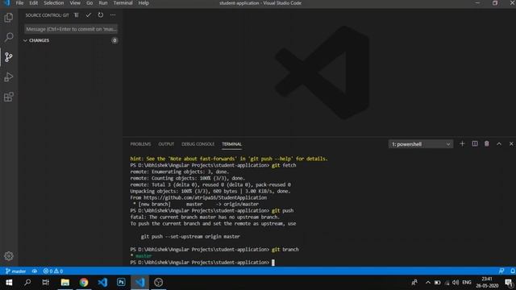Click the GitHub StudentApplication URL in terminal
This screenshot has height=290, width=516.
tap(206, 197)
